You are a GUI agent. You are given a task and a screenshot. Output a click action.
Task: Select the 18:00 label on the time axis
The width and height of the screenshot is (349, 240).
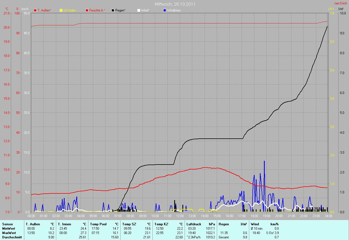(x=254, y=216)
